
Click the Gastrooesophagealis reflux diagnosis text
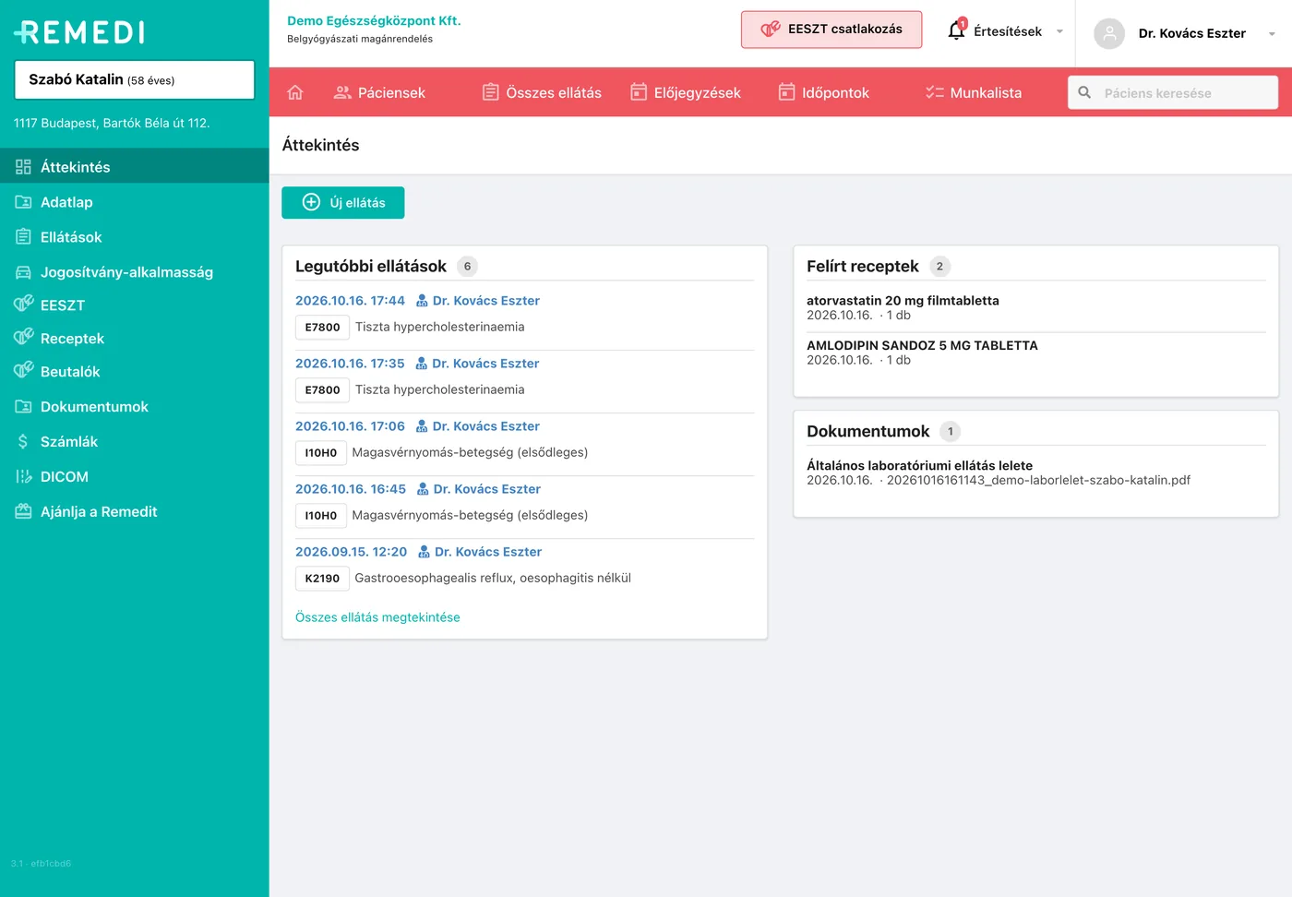pos(493,579)
